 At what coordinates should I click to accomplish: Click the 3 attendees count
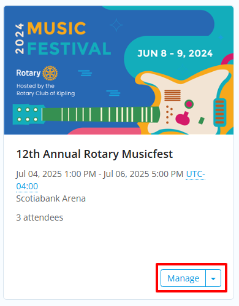click(x=40, y=218)
